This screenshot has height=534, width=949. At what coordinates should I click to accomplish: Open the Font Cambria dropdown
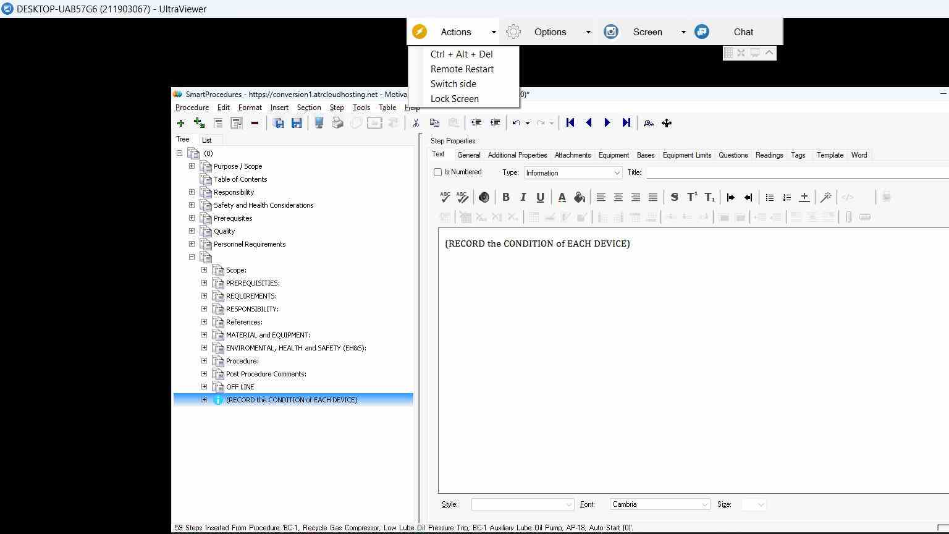[659, 504]
